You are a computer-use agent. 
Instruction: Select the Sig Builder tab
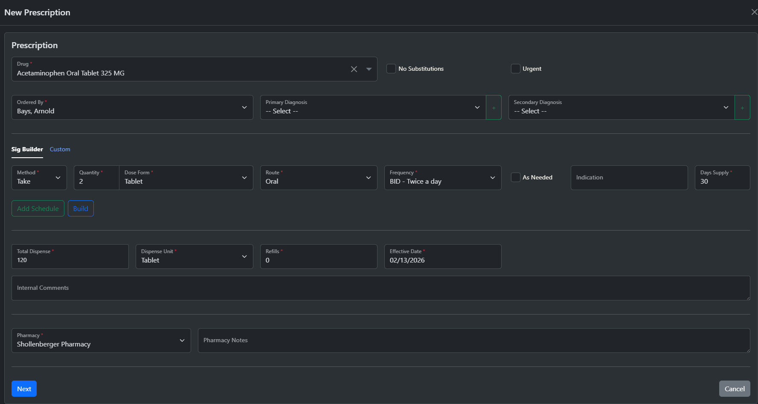[x=27, y=149]
